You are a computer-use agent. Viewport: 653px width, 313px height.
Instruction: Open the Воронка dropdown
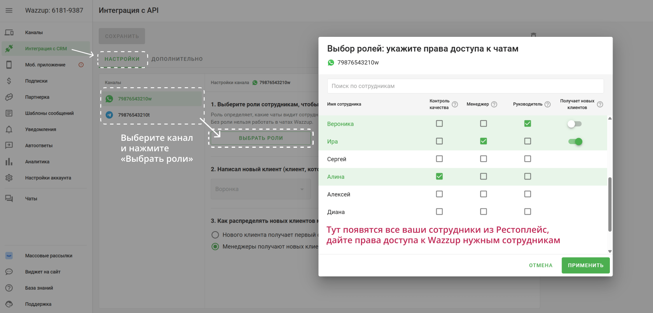[261, 189]
